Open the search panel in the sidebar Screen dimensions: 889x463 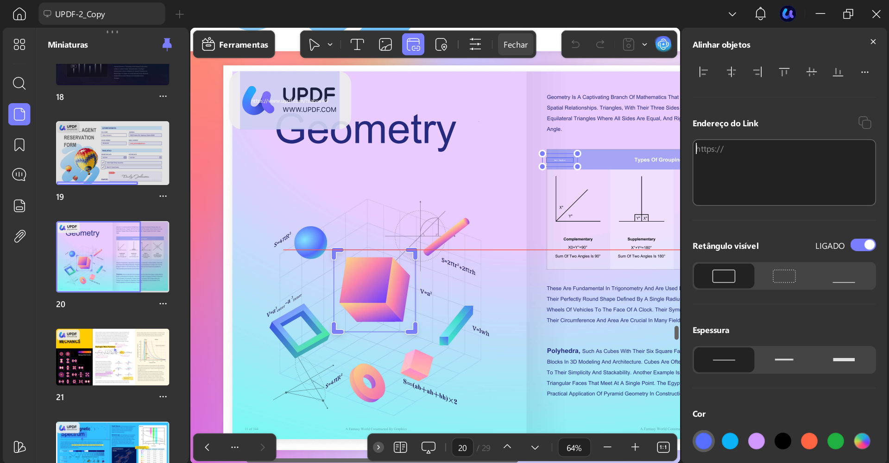coord(19,83)
